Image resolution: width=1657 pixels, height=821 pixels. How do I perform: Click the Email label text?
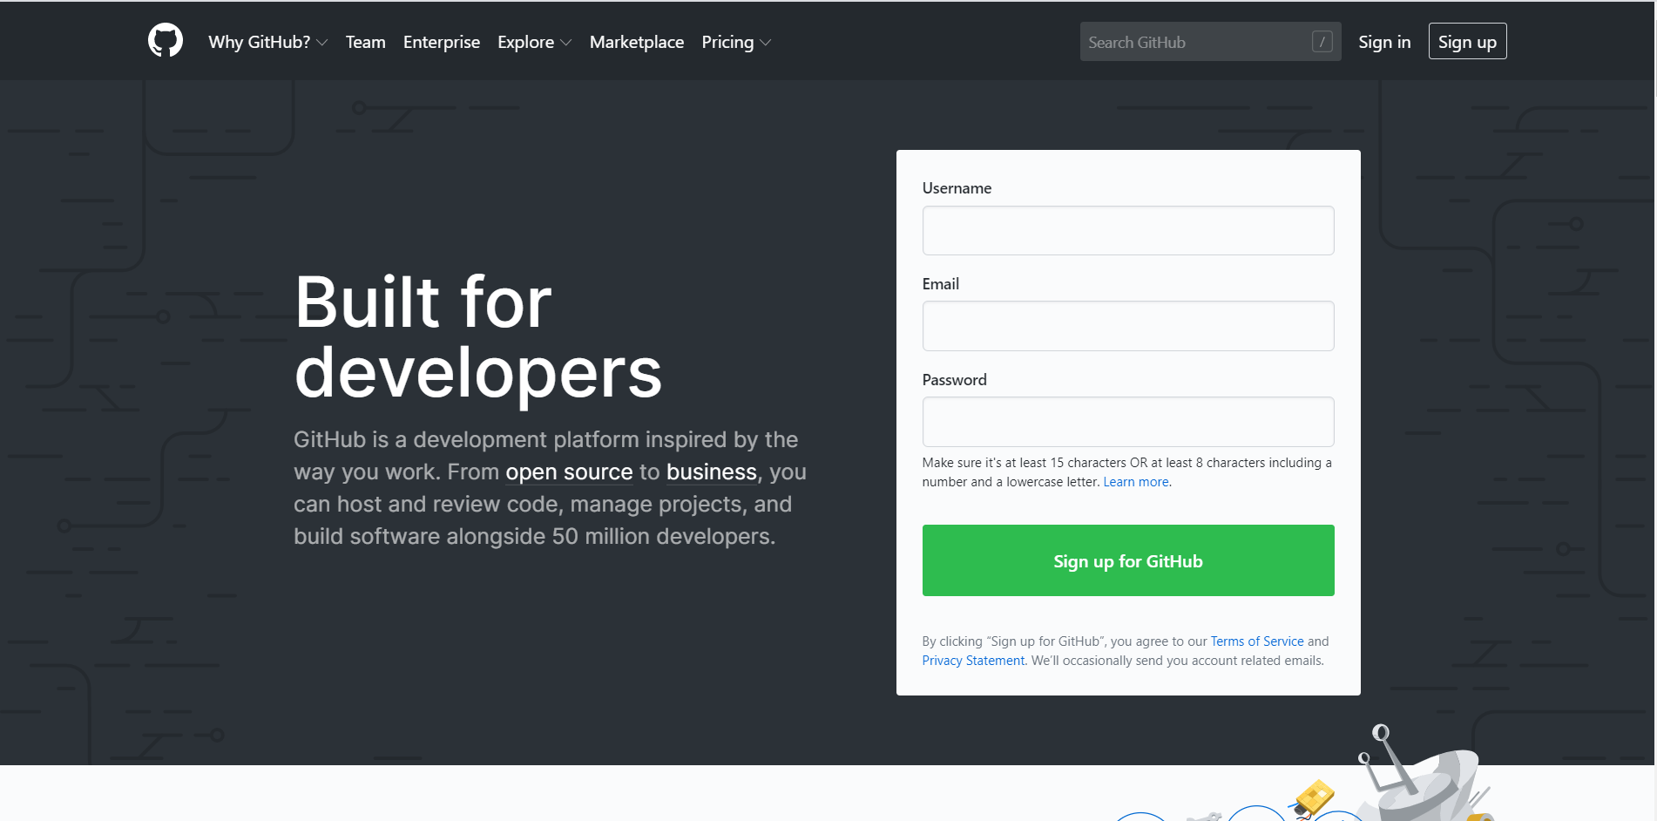[941, 284]
